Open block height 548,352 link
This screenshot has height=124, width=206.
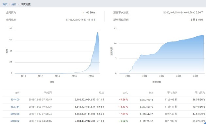click(x=15, y=121)
